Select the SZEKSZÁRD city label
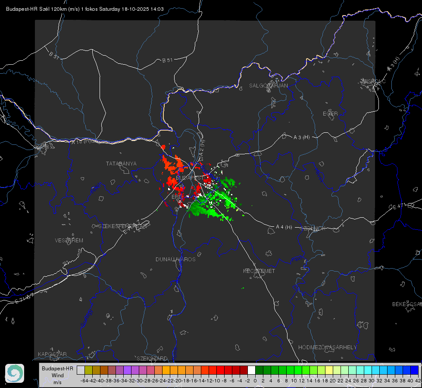The image size is (422, 388). (x=152, y=358)
